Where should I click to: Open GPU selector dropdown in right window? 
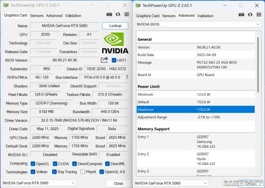171,183
